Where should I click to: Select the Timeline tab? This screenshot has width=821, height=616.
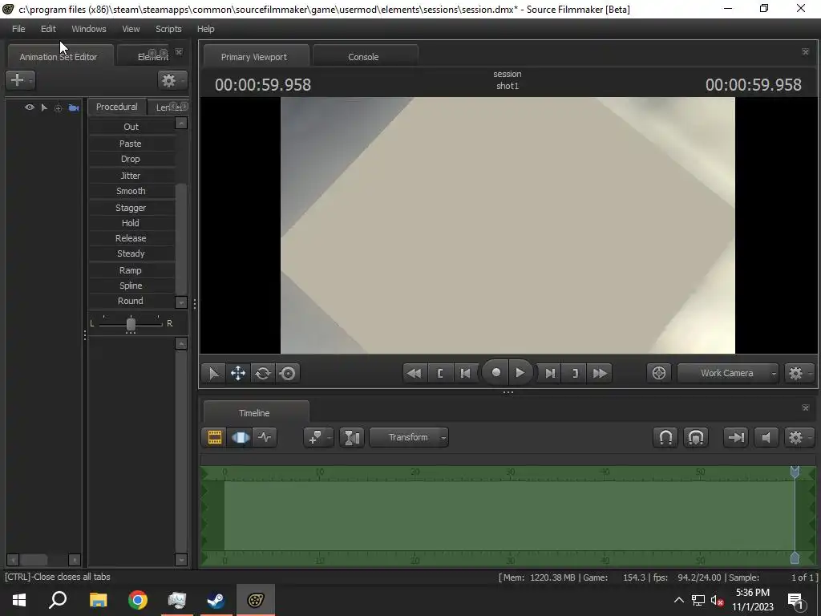click(254, 413)
